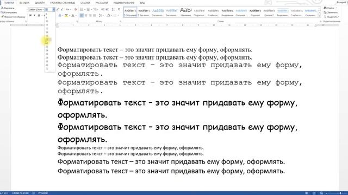This screenshot has height=195, width=348.
Task: Apply the Обычный style
Action: (130, 12)
